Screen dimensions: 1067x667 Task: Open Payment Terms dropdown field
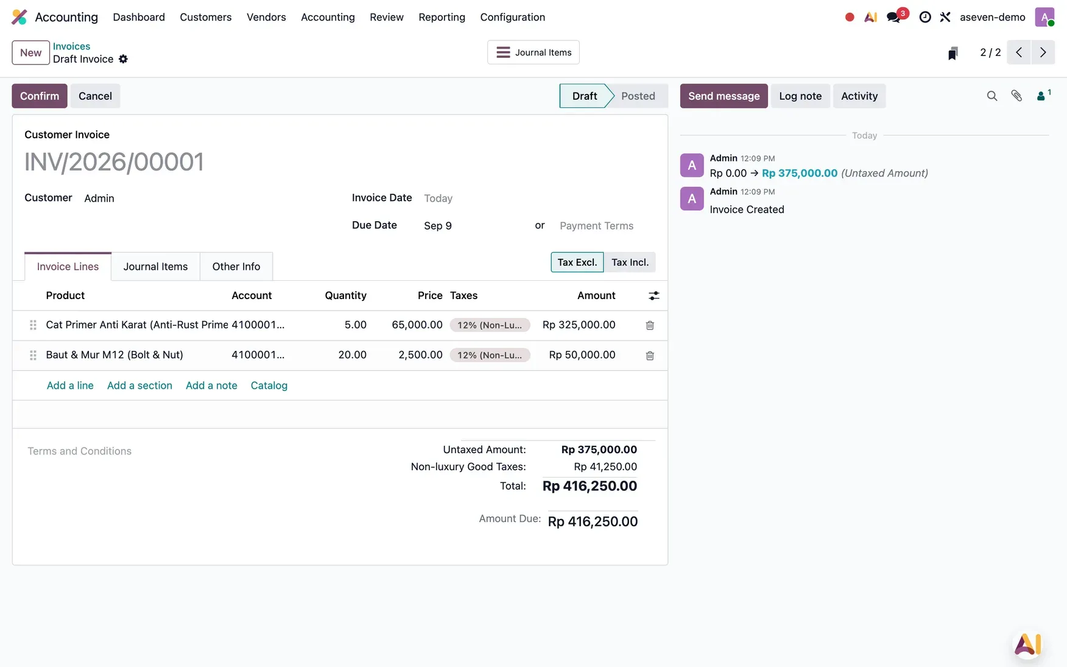pos(607,226)
